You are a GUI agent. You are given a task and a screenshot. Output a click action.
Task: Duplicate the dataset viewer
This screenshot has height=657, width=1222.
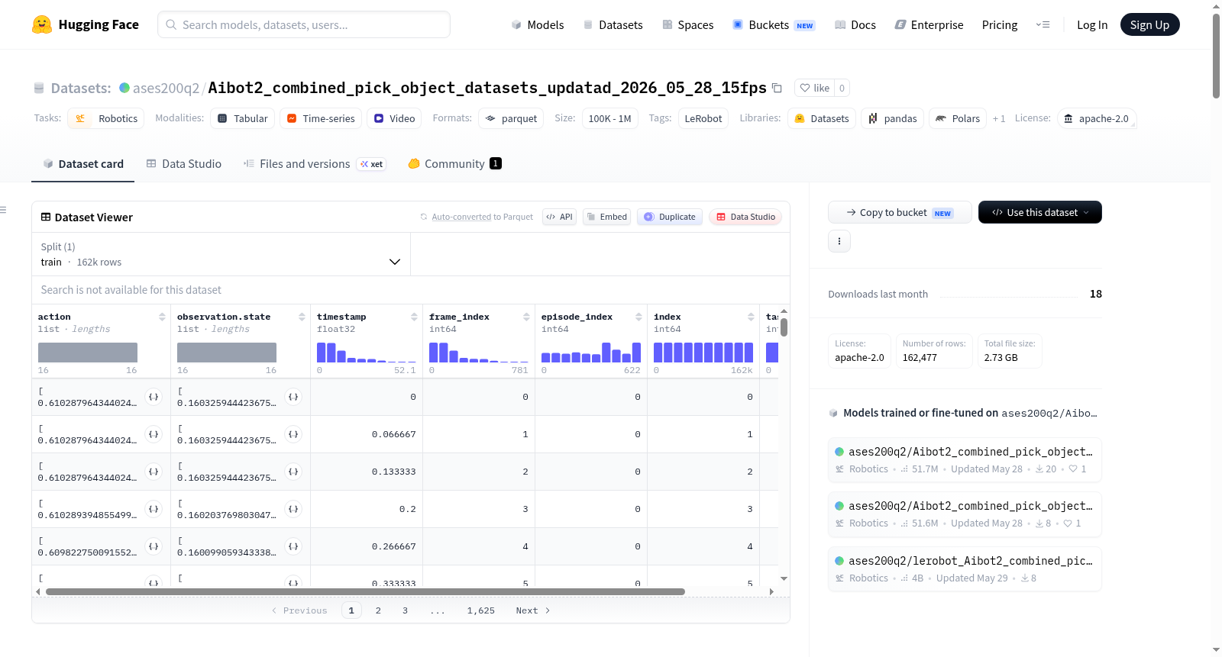670,217
